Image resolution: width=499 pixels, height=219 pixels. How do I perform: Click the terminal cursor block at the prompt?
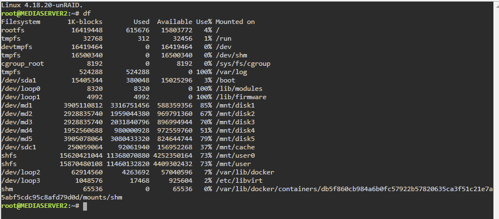(x=85, y=206)
